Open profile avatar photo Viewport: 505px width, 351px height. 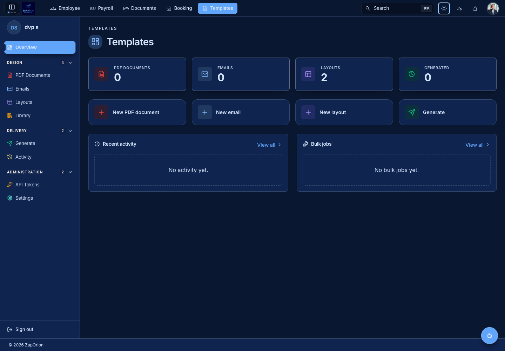click(493, 8)
